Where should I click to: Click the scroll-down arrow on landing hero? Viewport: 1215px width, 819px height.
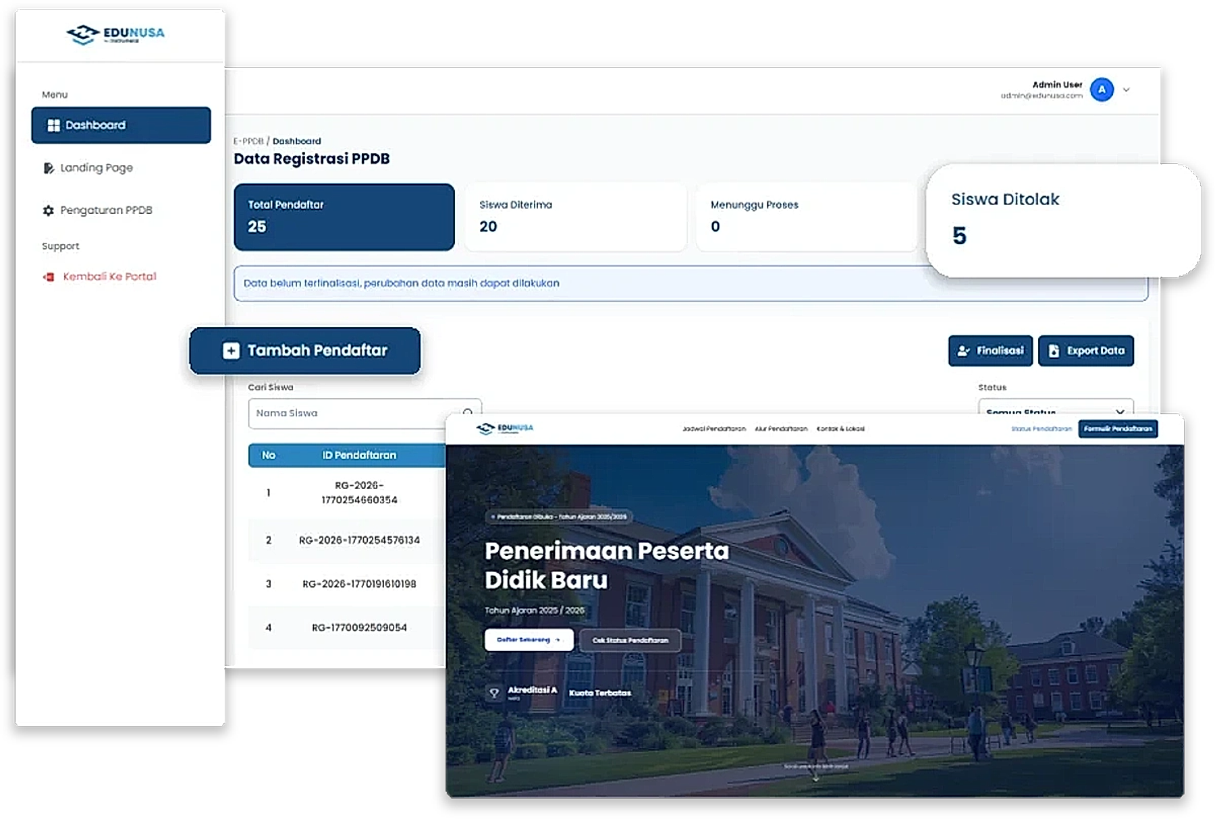(x=815, y=777)
